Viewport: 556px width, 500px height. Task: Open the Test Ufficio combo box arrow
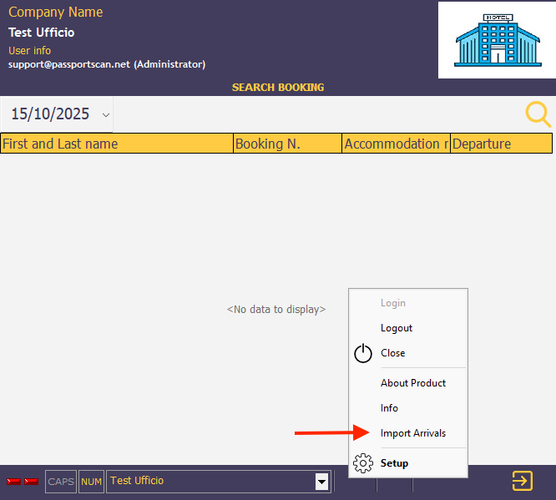click(x=321, y=481)
